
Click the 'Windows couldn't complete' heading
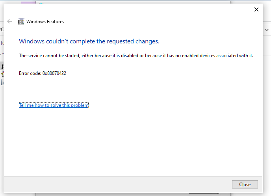[x=89, y=41]
